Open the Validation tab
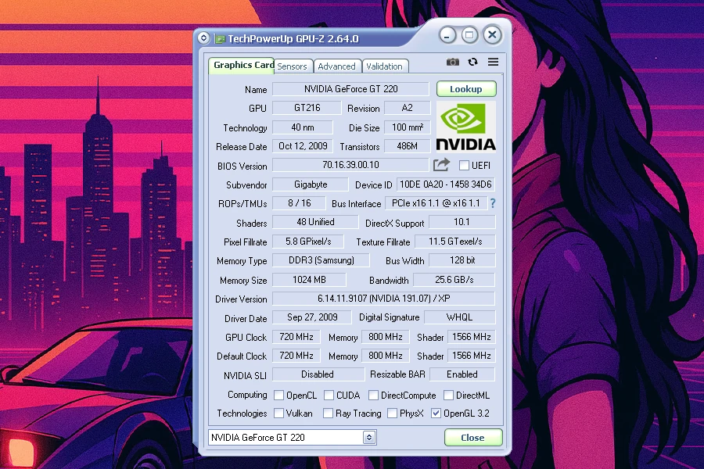 pos(385,66)
